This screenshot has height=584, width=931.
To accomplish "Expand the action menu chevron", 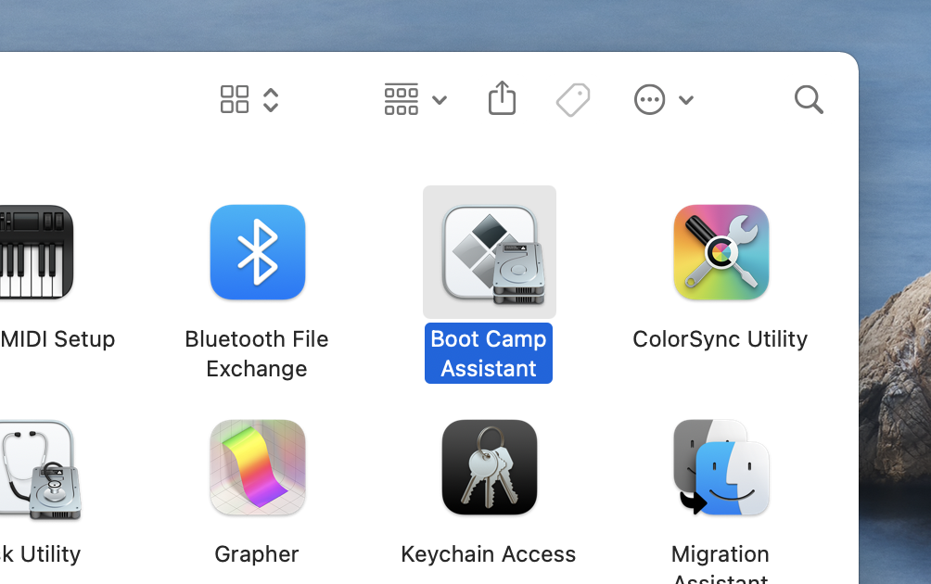I will tap(686, 100).
